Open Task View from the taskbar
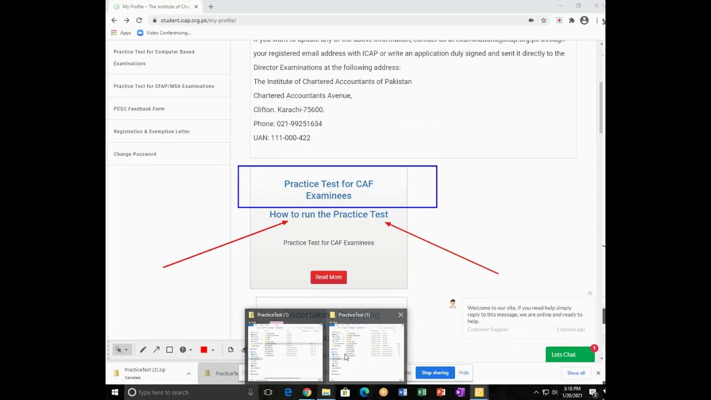This screenshot has height=400, width=711. pos(268,392)
